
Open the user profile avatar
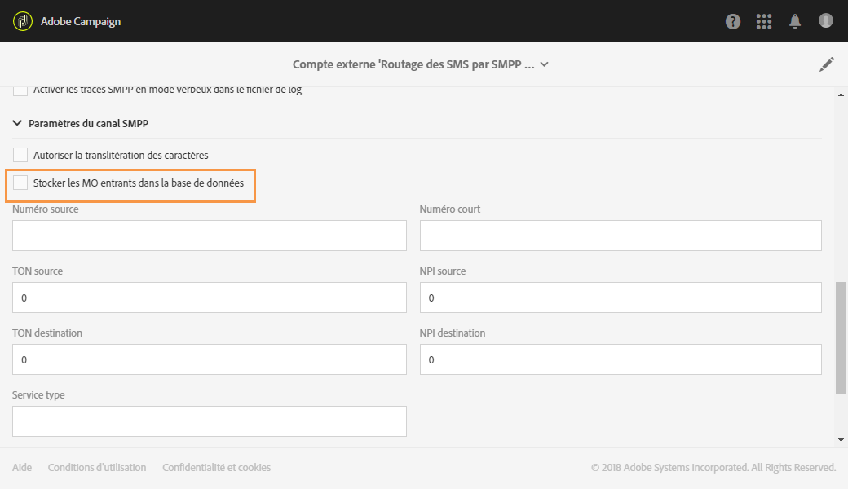click(826, 21)
